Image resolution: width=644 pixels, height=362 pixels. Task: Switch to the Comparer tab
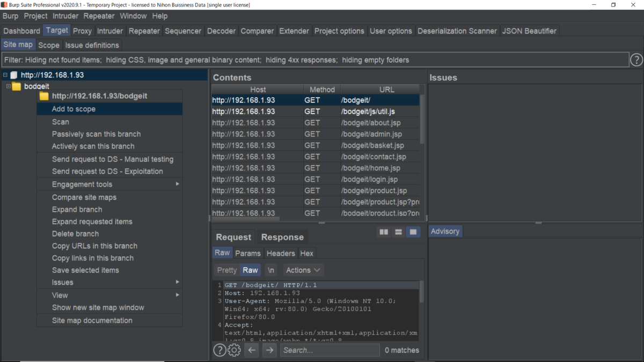tap(257, 31)
